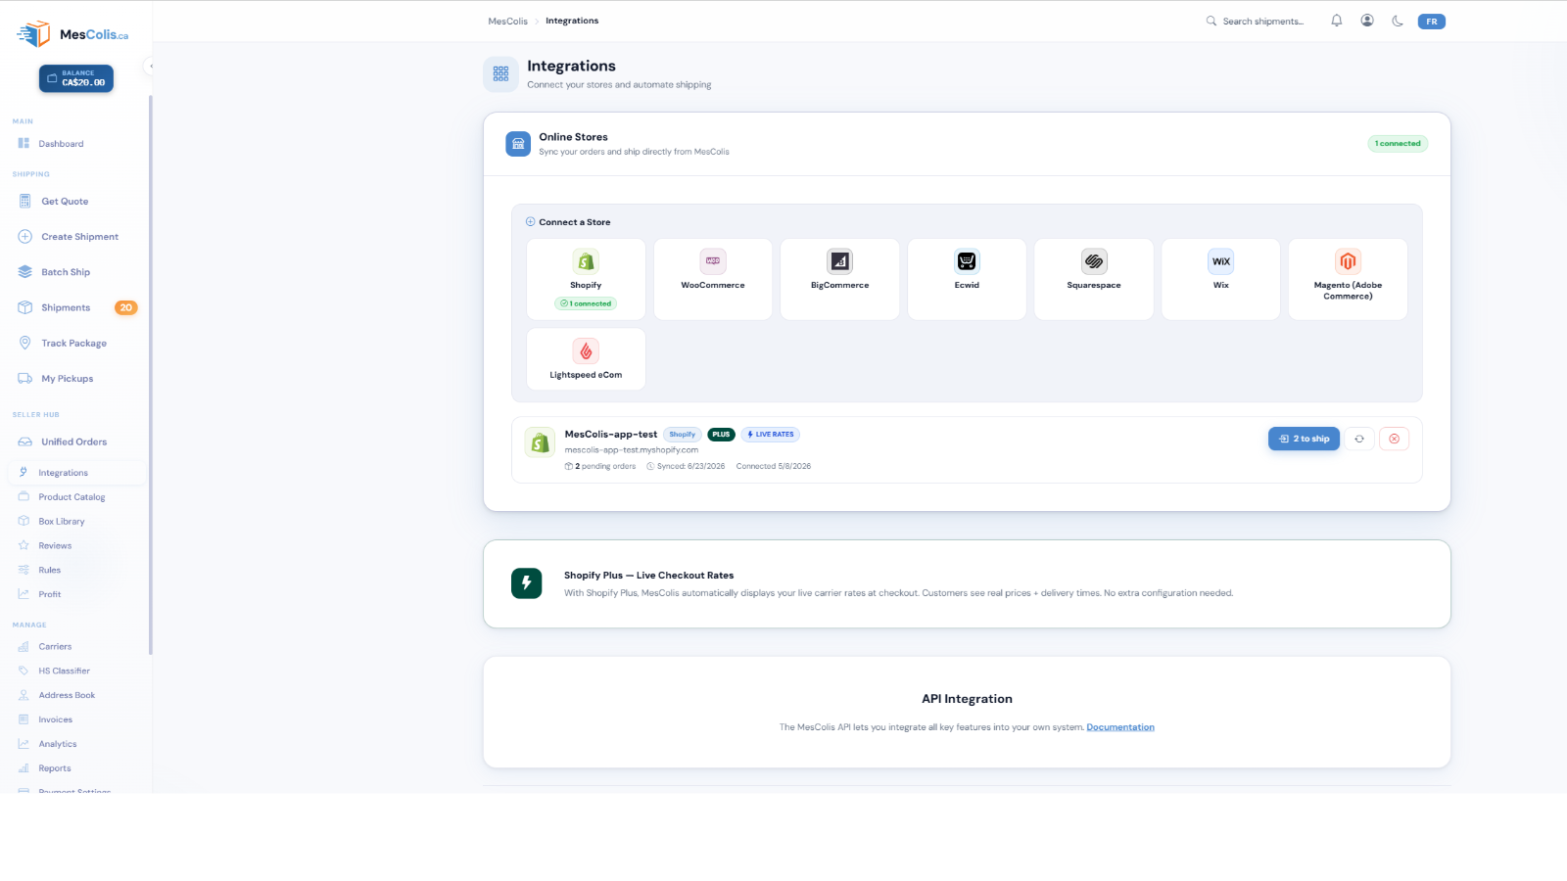
Task: Click the Rules icon in the sidebar
Action: click(24, 570)
